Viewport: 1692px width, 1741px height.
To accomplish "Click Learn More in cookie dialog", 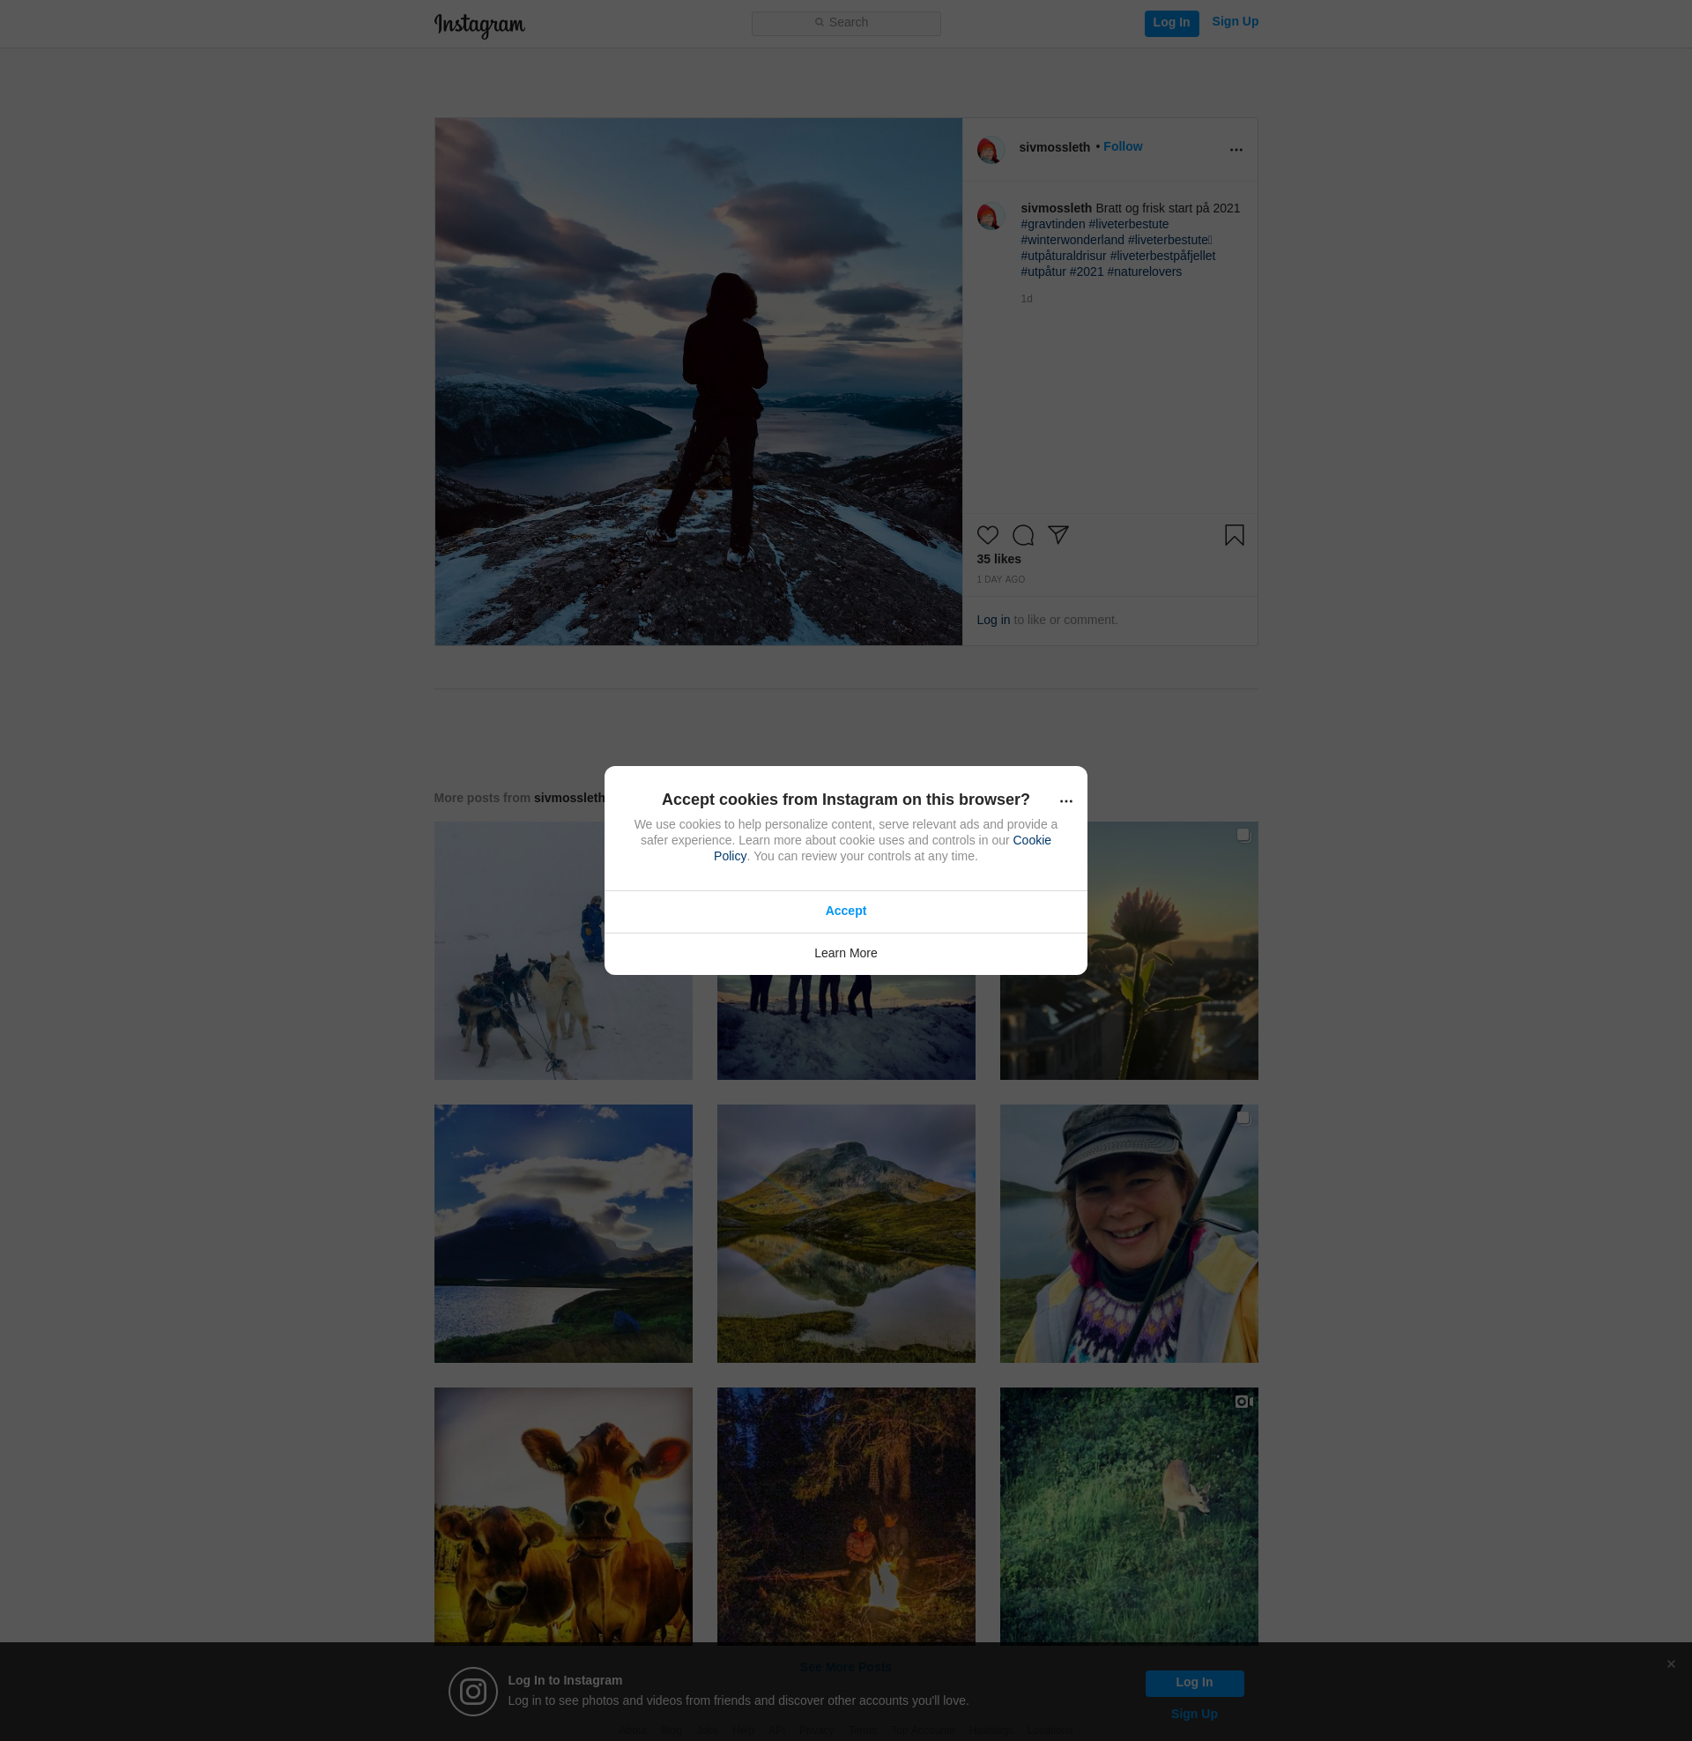I will click(x=845, y=953).
